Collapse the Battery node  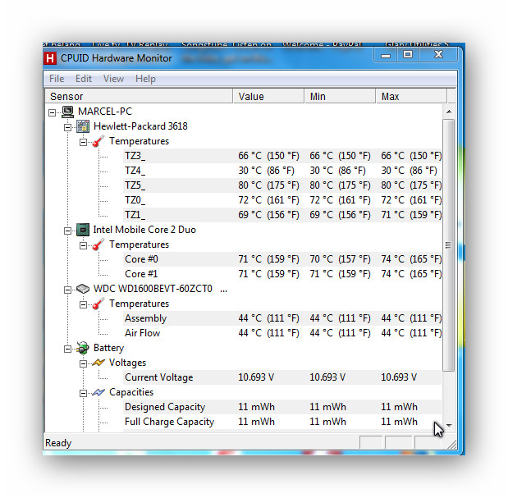68,348
